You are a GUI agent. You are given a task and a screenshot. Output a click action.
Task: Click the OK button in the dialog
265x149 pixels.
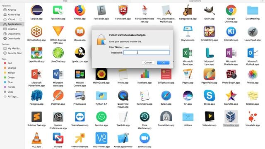coord(163,62)
